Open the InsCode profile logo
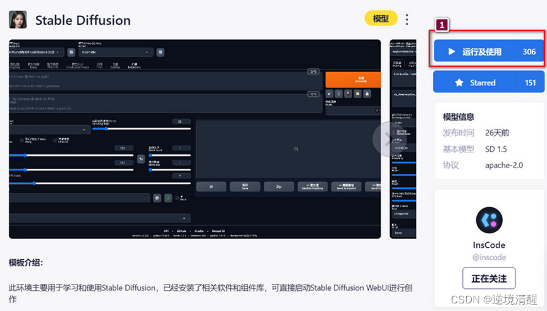Image resolution: width=547 pixels, height=311 pixels. tap(489, 220)
